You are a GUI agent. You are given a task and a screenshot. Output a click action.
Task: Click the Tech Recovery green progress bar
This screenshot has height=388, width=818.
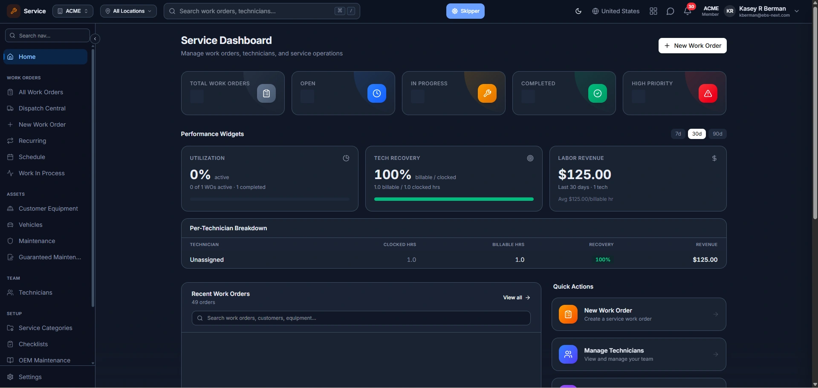(x=454, y=199)
